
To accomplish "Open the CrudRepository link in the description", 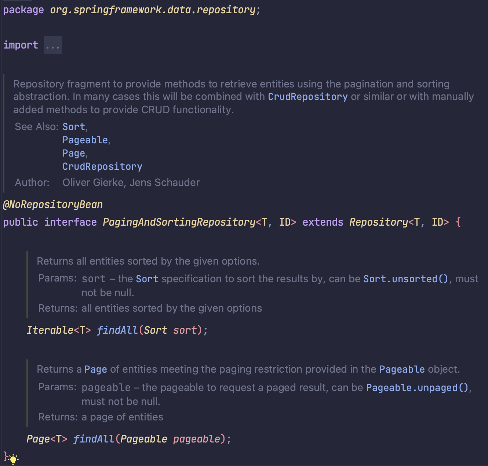I will click(x=307, y=97).
